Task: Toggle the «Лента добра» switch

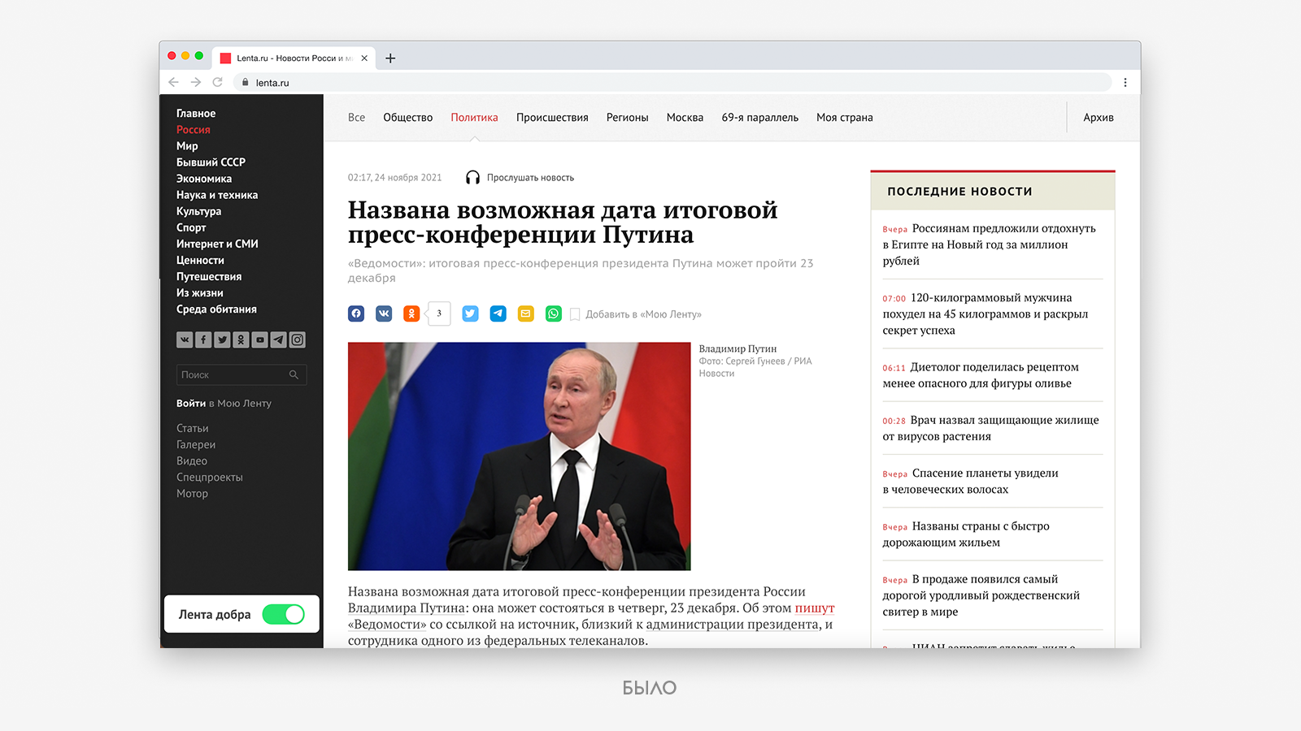Action: point(284,615)
